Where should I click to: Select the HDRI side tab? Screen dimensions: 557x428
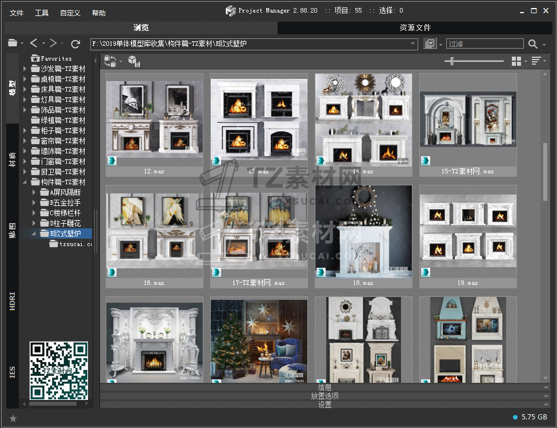tap(13, 300)
